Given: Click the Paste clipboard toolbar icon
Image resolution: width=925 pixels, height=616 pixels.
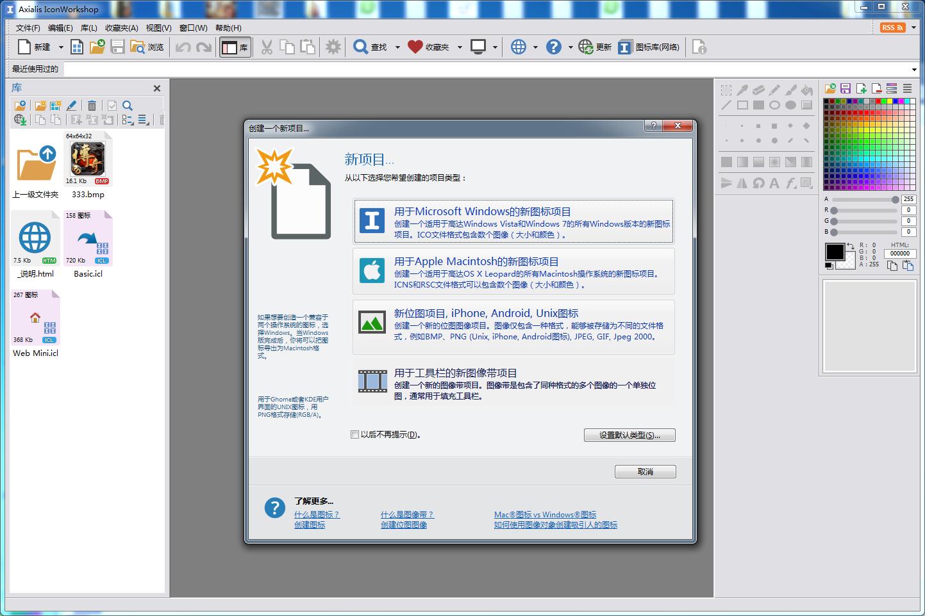Looking at the screenshot, I should [x=308, y=47].
